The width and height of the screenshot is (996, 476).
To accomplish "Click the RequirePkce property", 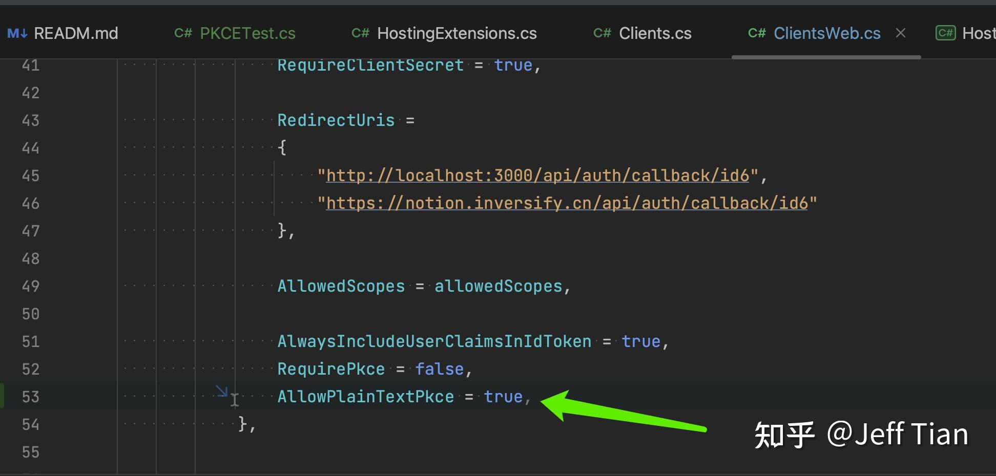I will coord(331,369).
